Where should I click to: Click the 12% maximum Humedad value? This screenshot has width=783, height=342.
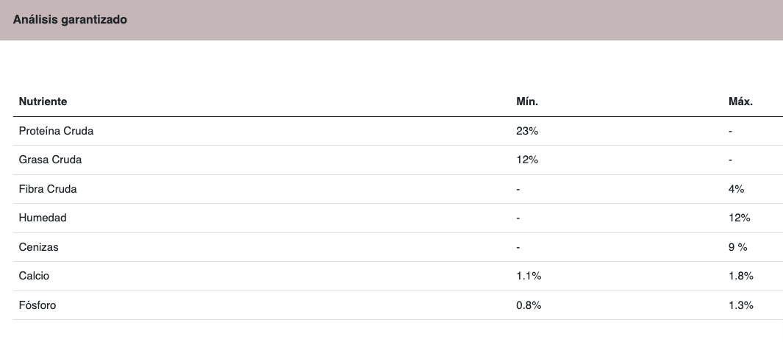coord(739,218)
